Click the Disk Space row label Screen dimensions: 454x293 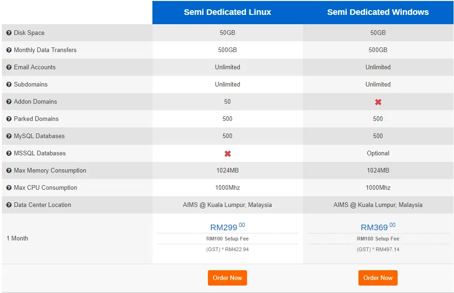pyautogui.click(x=29, y=33)
